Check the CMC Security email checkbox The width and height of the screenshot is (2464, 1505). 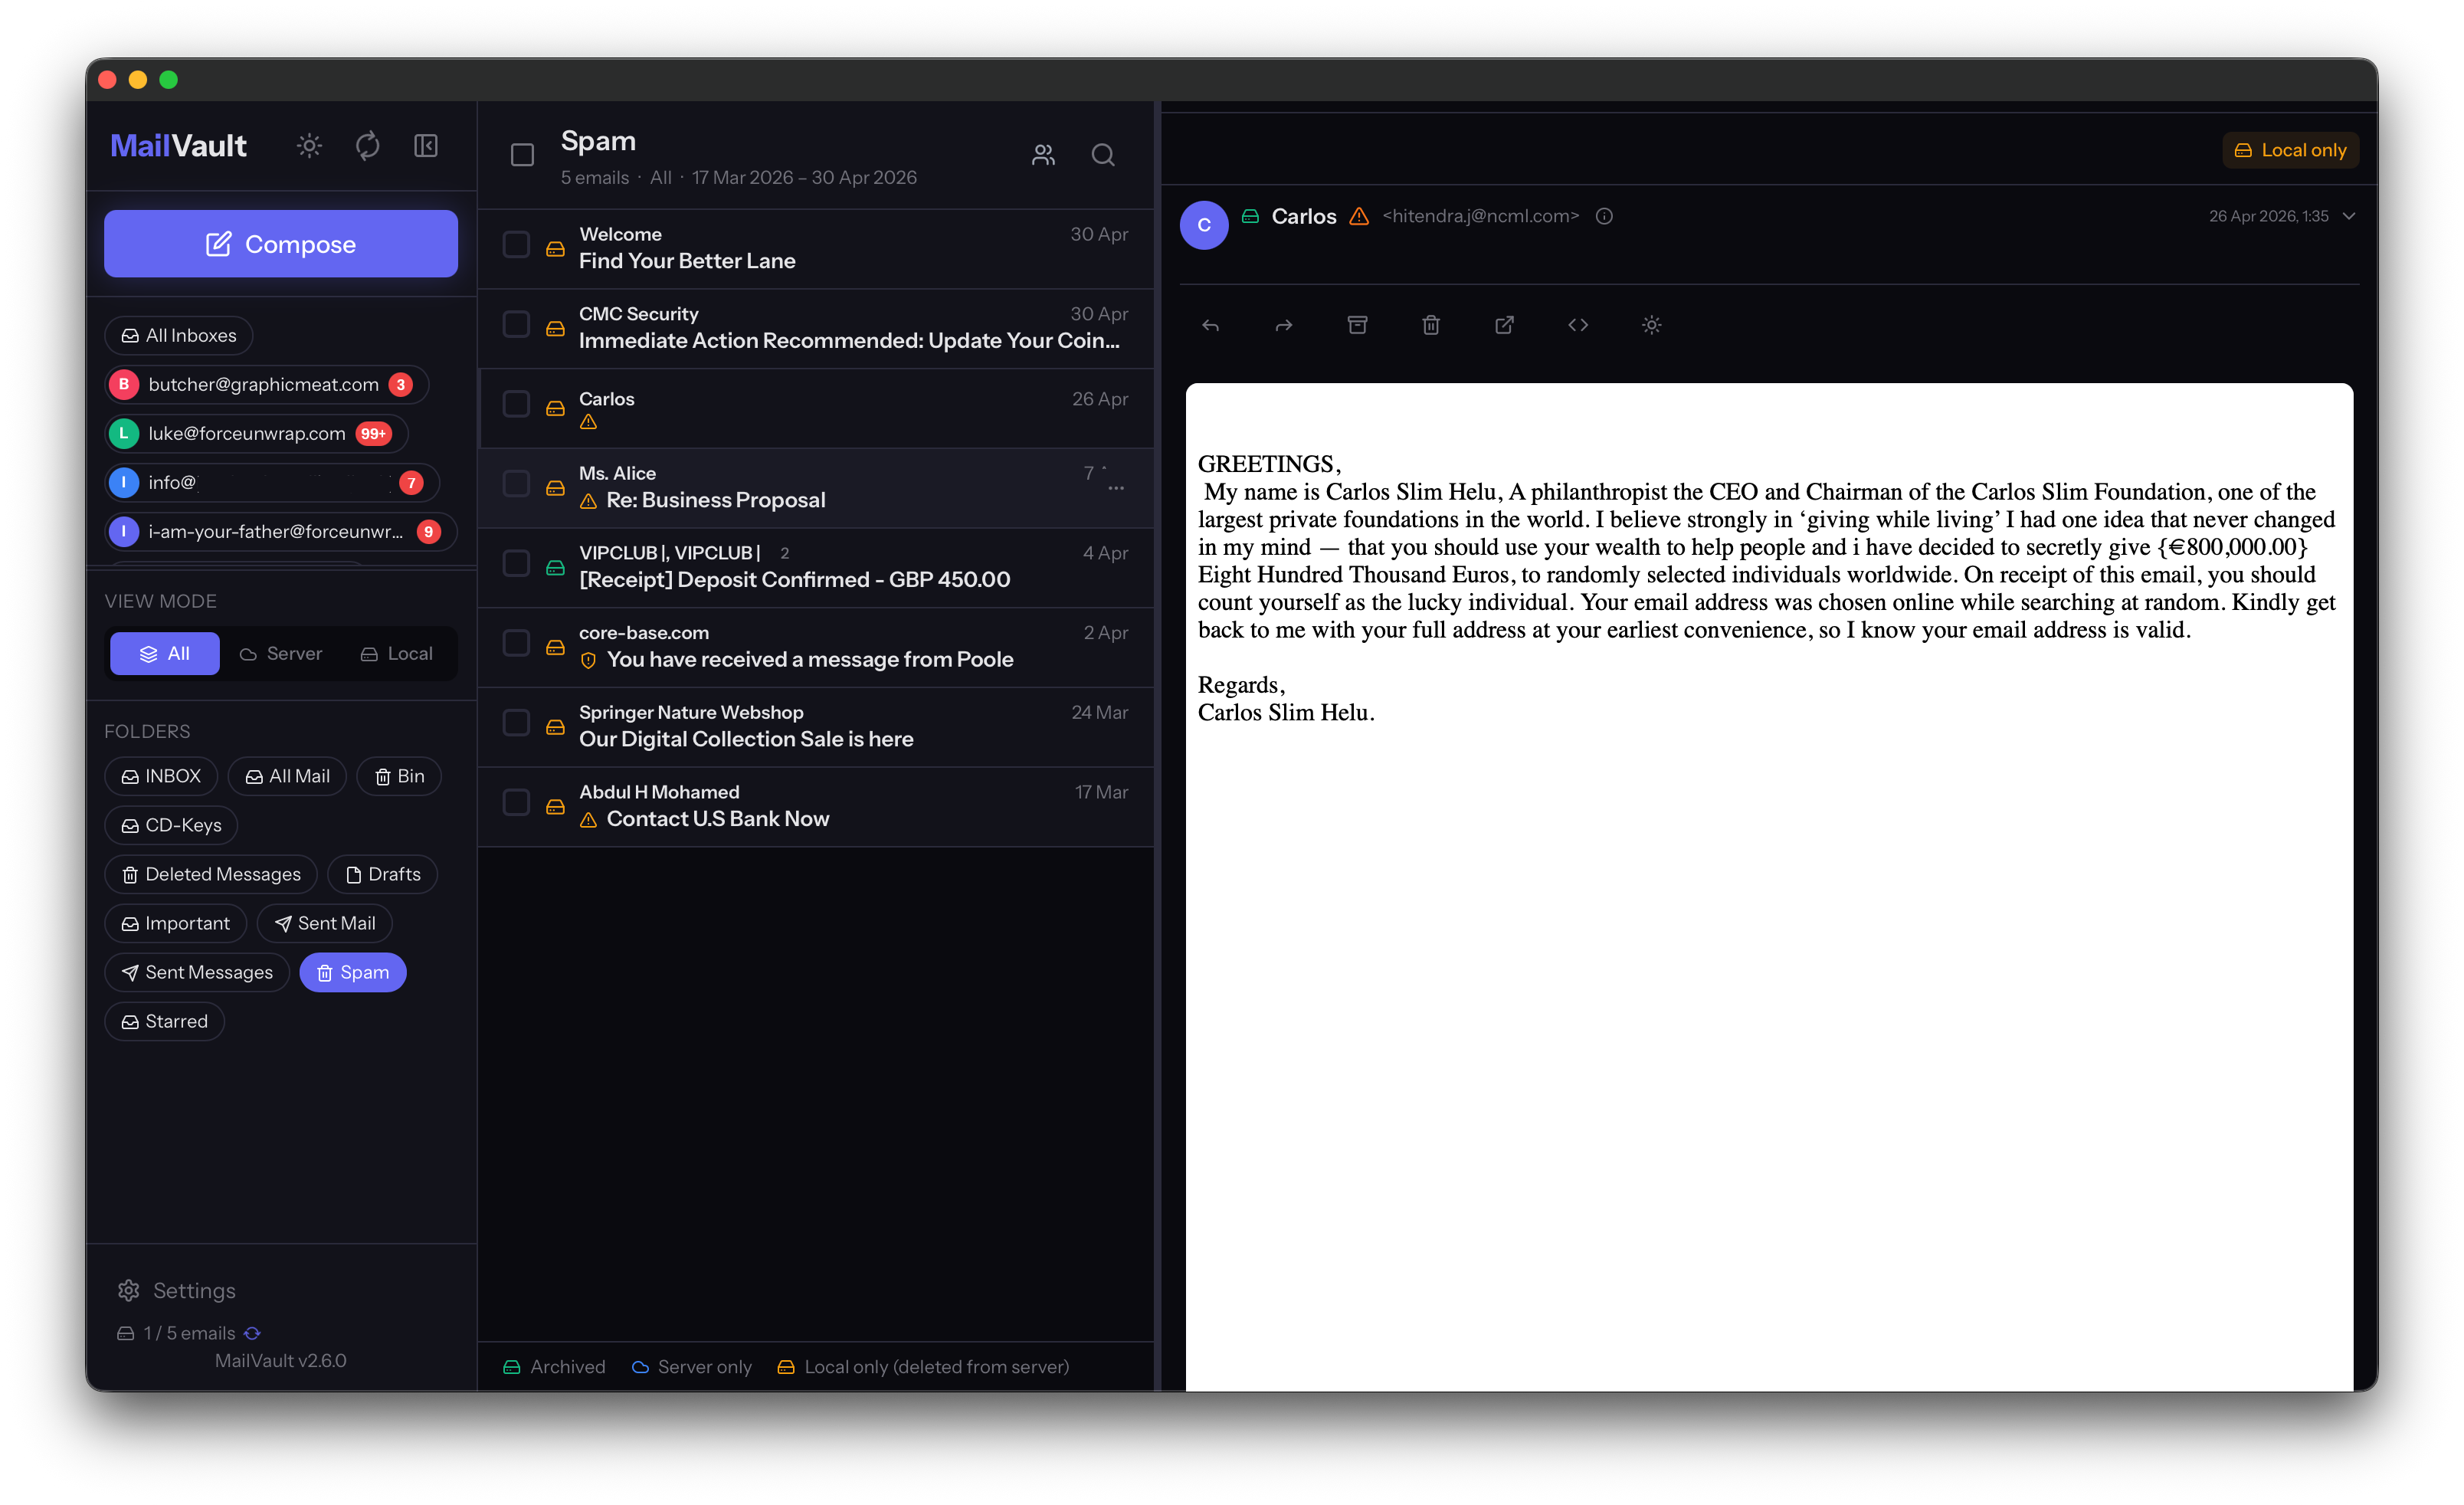(516, 325)
